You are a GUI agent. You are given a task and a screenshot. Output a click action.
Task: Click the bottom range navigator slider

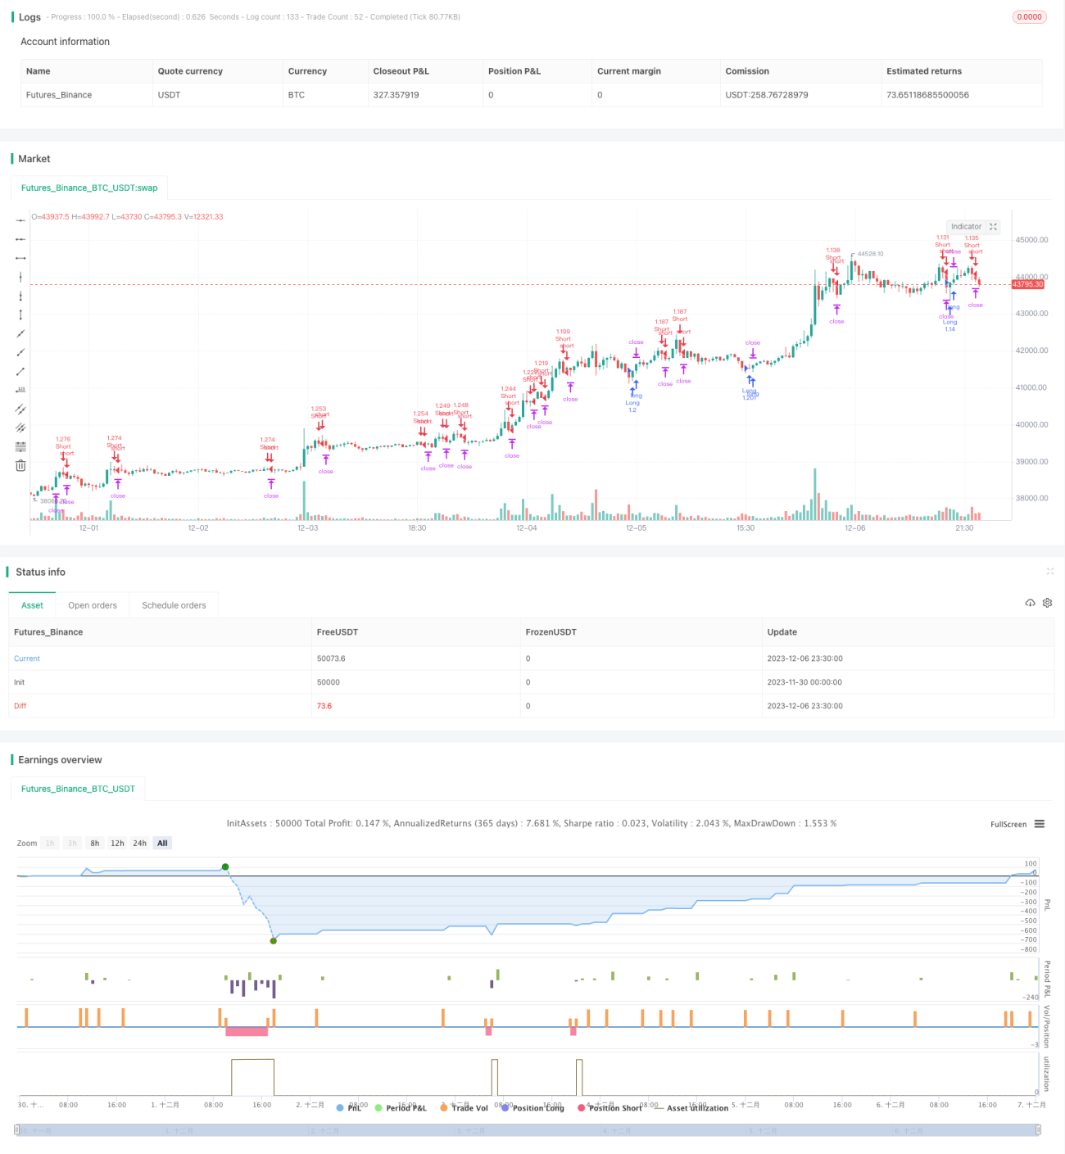click(528, 1130)
